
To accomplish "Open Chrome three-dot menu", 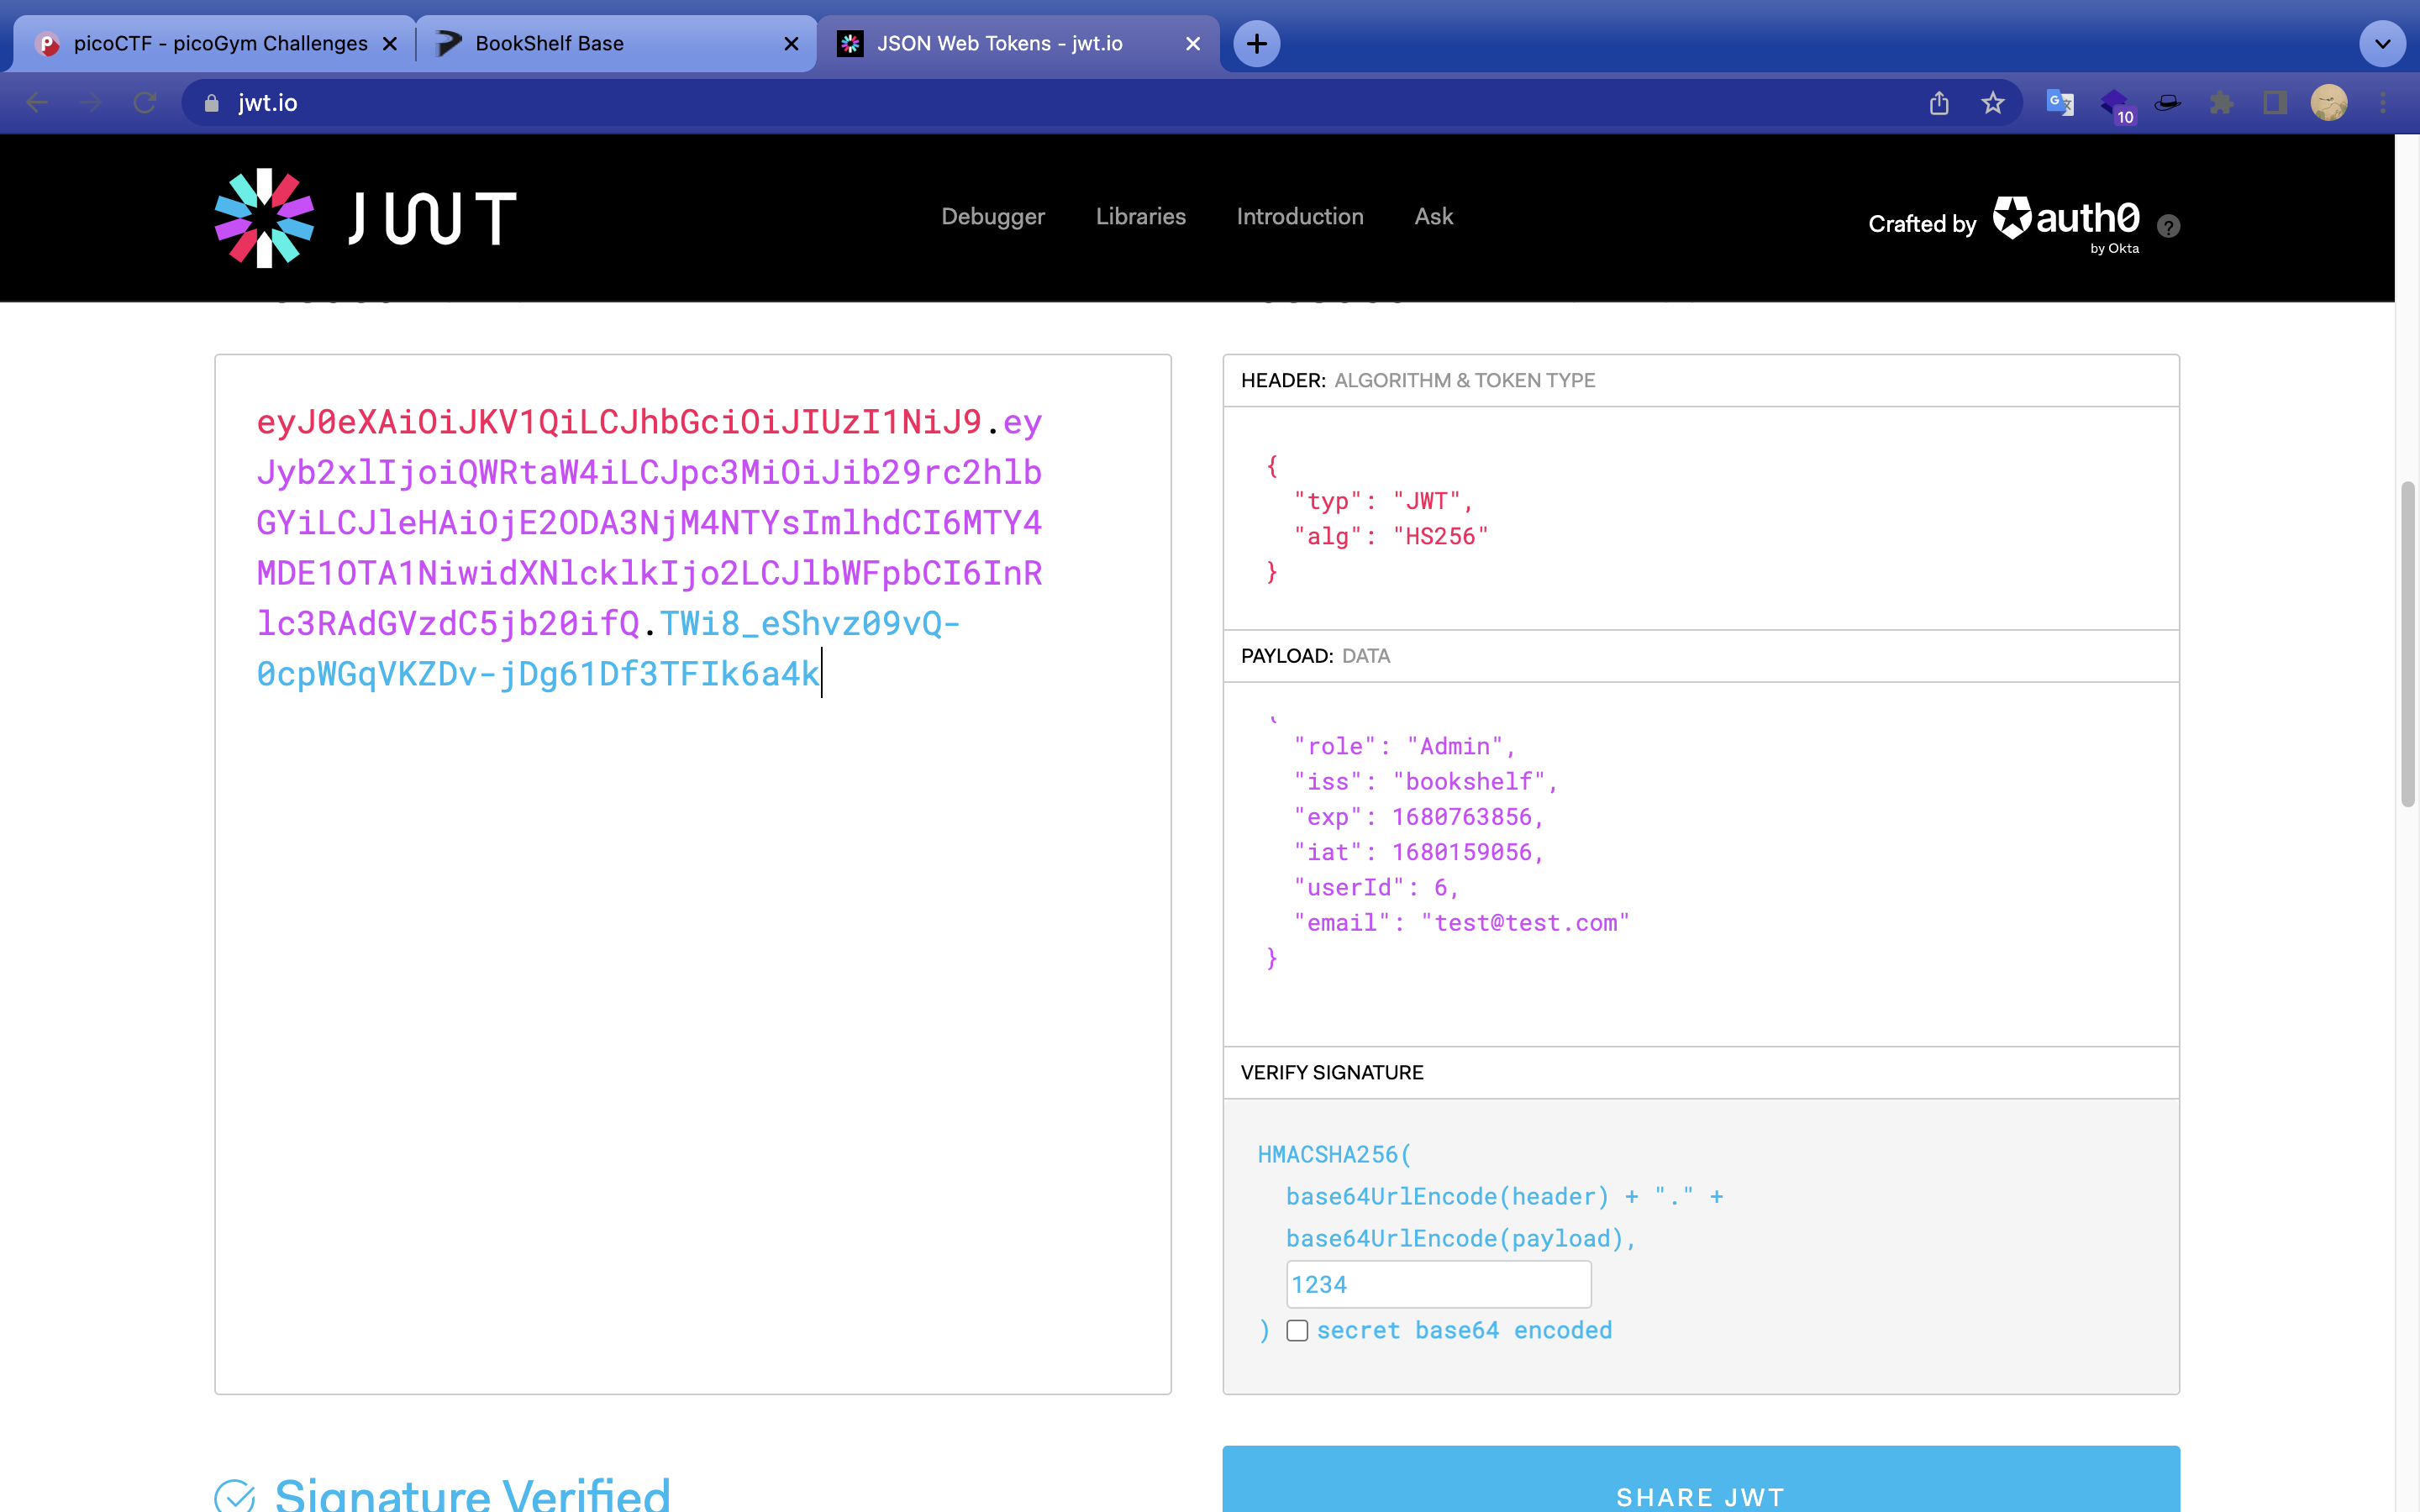I will (2383, 103).
